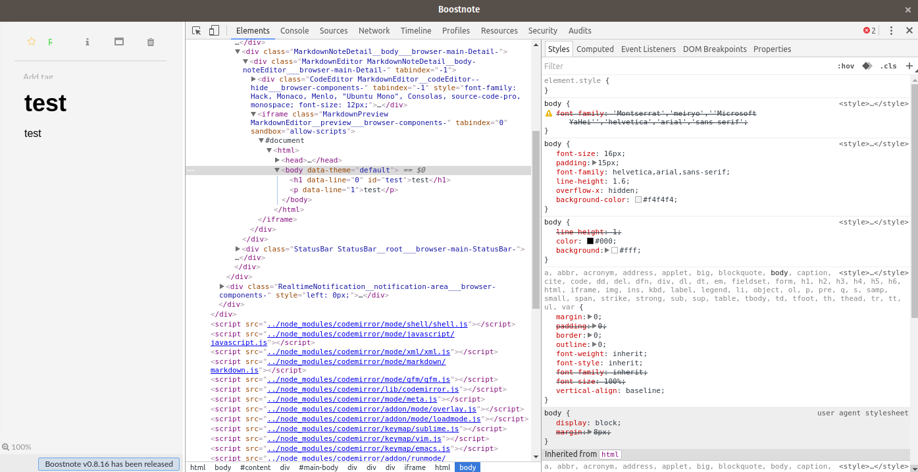Select the Elements tab
The image size is (918, 472).
pos(253,30)
